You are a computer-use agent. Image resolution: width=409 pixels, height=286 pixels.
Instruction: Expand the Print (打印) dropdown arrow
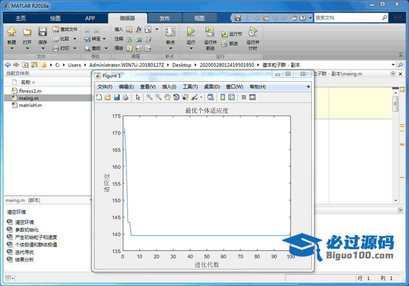pos(75,48)
